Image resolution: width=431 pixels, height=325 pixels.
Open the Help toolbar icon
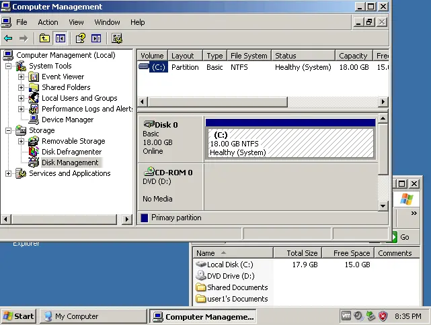point(80,38)
